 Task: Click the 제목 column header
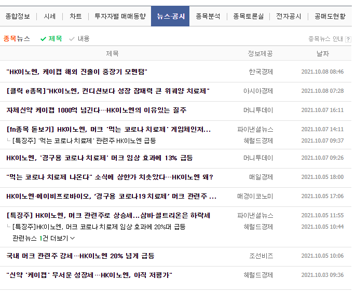[x=112, y=53]
